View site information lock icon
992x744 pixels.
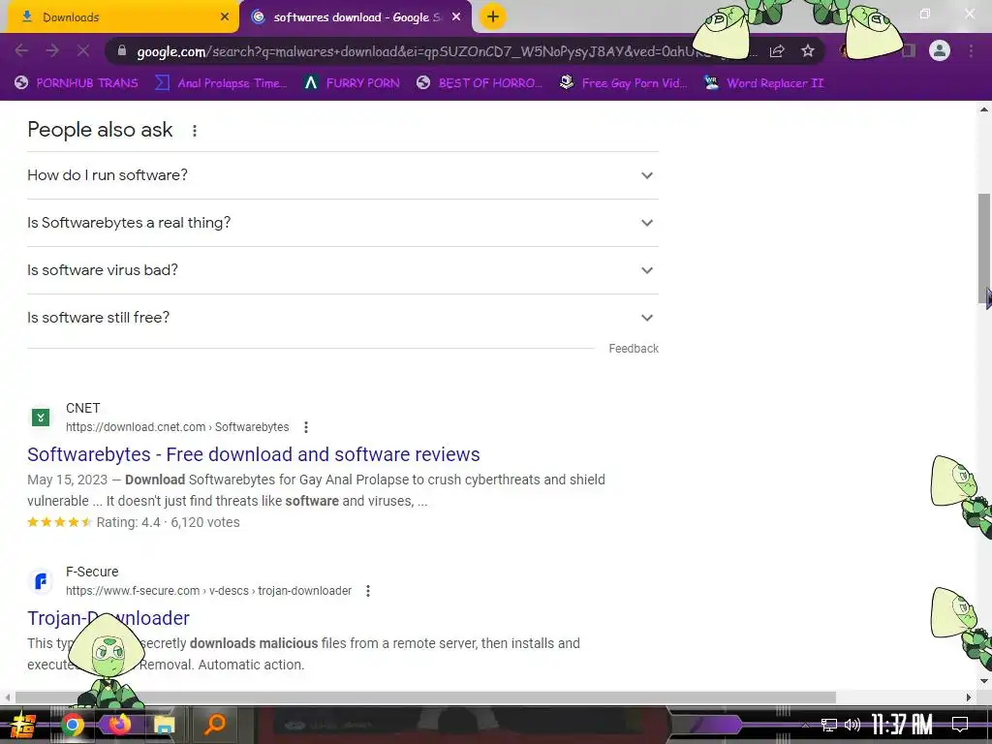[x=122, y=51]
